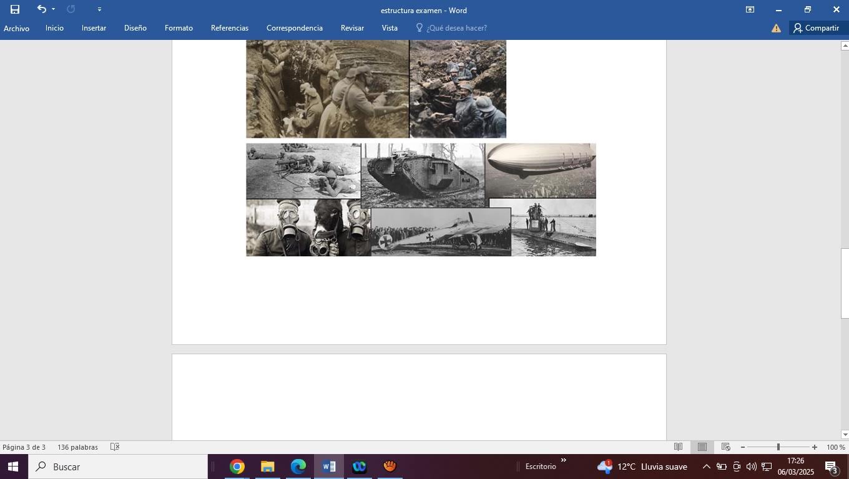Switch to Read Mode view
The height and width of the screenshot is (479, 849).
(678, 447)
